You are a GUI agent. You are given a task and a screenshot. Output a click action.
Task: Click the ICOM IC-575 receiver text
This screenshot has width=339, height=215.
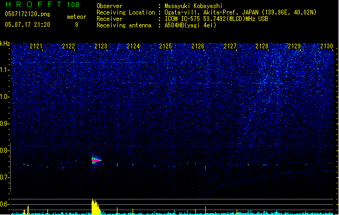(216, 19)
